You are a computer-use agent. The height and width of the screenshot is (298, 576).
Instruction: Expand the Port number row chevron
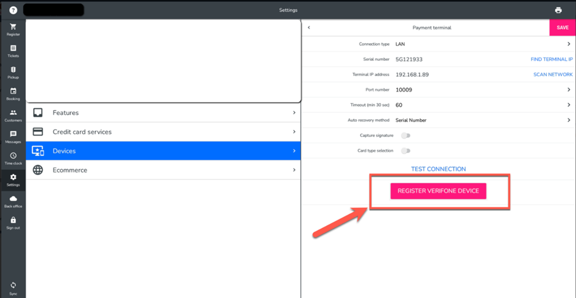click(568, 90)
